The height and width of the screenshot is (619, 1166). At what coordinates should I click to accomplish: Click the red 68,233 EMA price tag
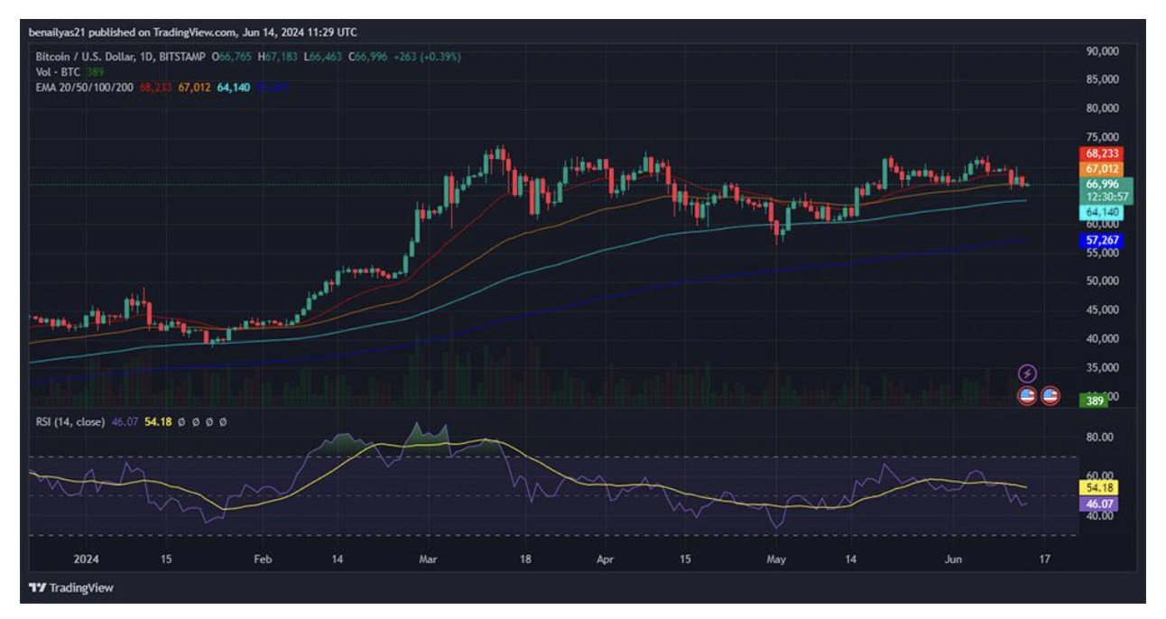[1101, 153]
